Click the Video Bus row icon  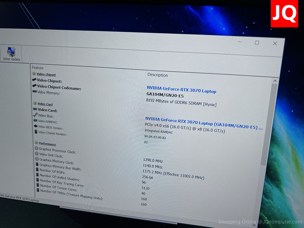[35, 115]
